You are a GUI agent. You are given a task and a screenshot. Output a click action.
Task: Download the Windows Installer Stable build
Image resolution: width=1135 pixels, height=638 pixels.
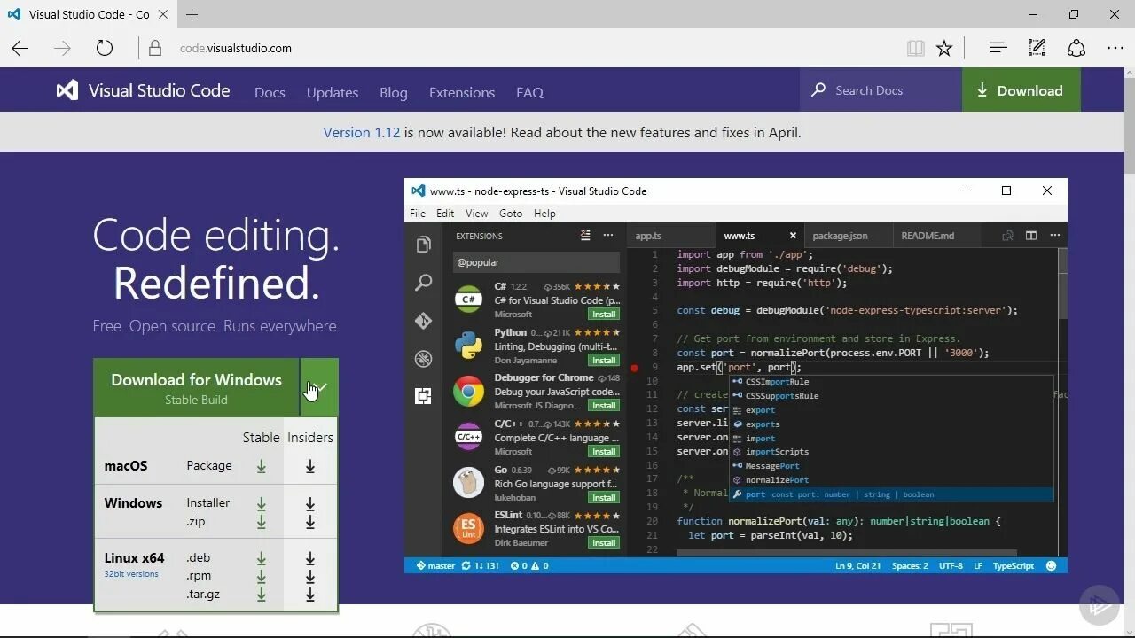click(262, 503)
